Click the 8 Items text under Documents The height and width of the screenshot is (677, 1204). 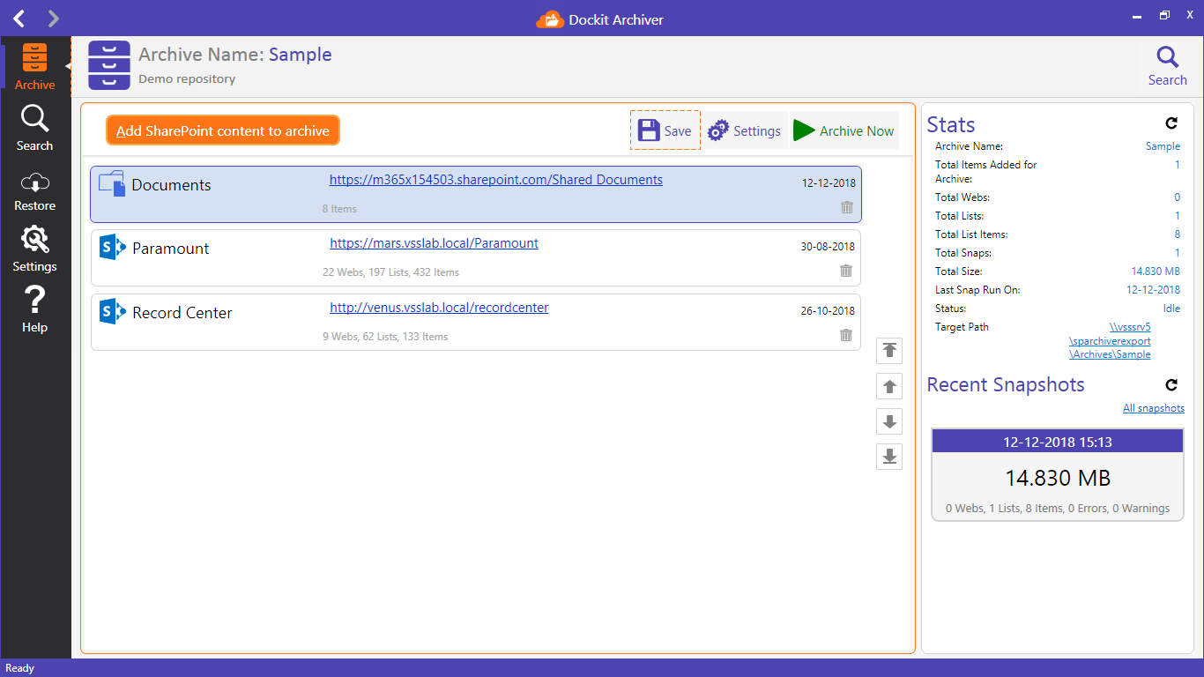coord(339,209)
